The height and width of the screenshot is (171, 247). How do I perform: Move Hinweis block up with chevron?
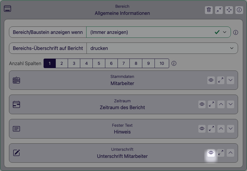pyautogui.click(x=221, y=129)
